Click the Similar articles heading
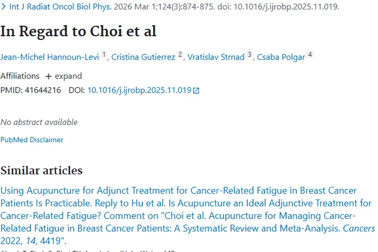The width and height of the screenshot is (378, 252). (x=41, y=170)
